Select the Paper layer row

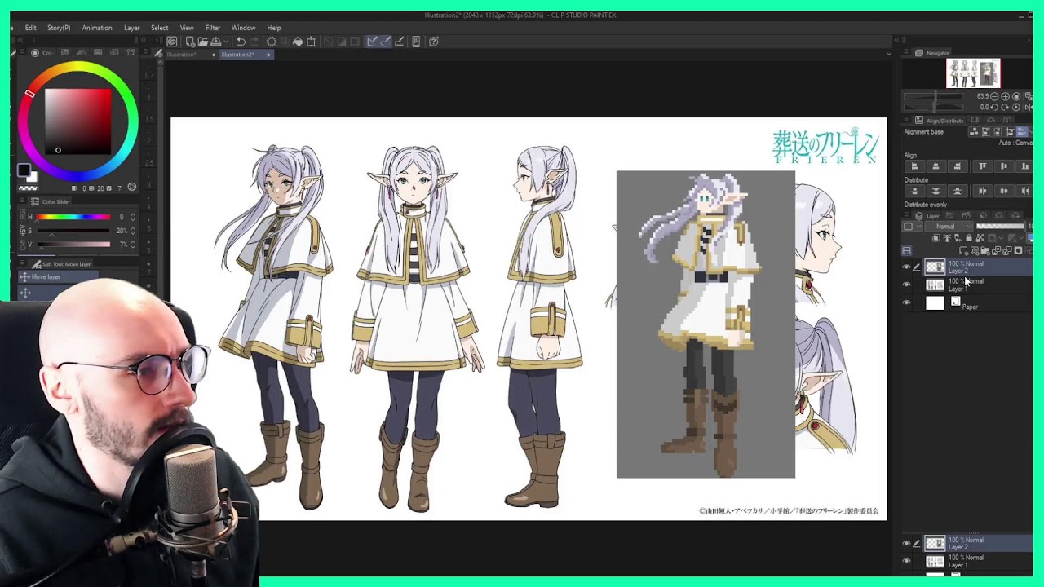(x=966, y=302)
